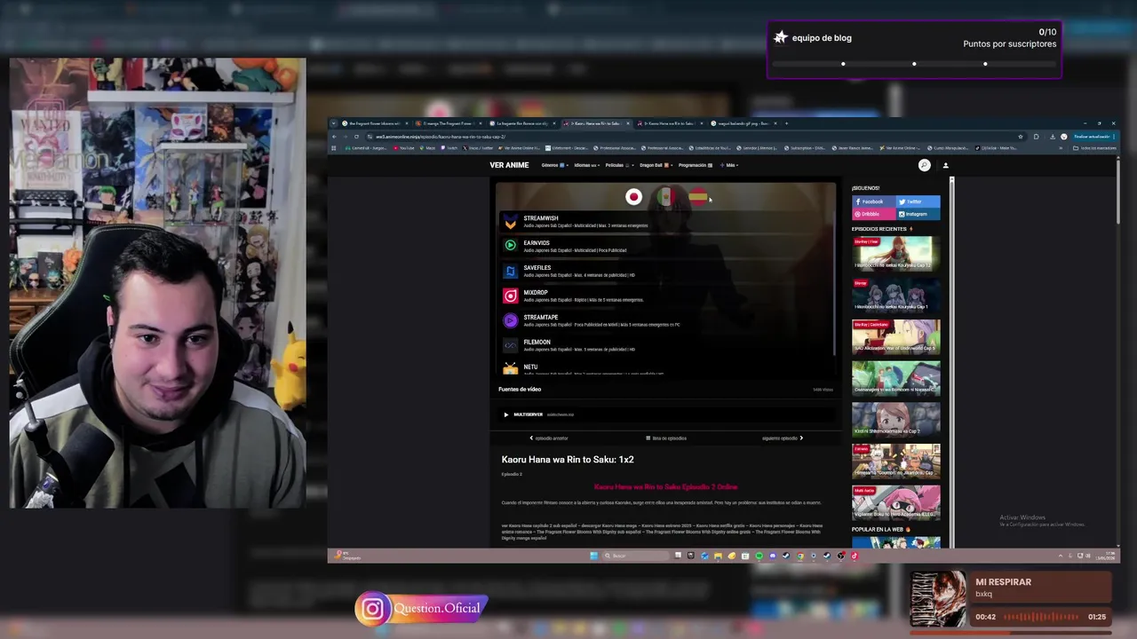Choose the EARNVIDS server
The height and width of the screenshot is (639, 1137).
(665, 246)
